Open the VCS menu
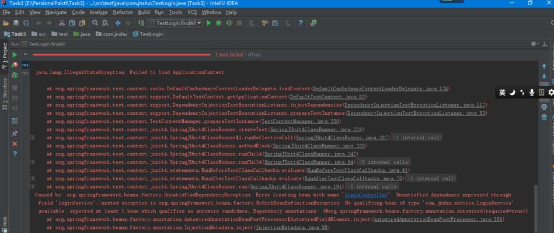 (x=192, y=12)
